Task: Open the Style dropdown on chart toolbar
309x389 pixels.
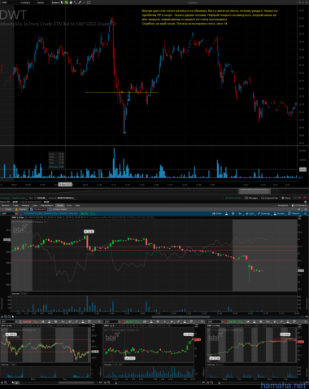Action: 250,213
